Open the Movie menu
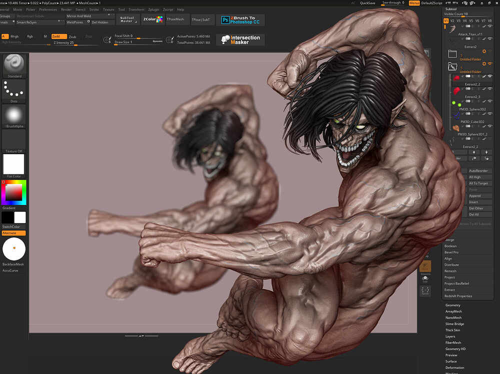This screenshot has height=374, width=500. 17,9
